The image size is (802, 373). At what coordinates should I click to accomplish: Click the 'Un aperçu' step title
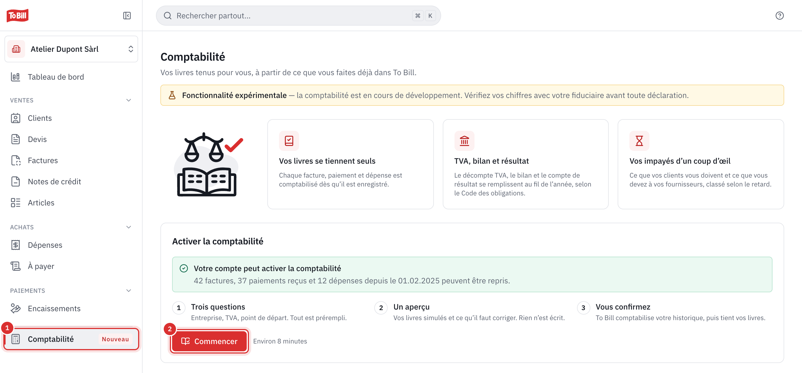click(x=411, y=307)
